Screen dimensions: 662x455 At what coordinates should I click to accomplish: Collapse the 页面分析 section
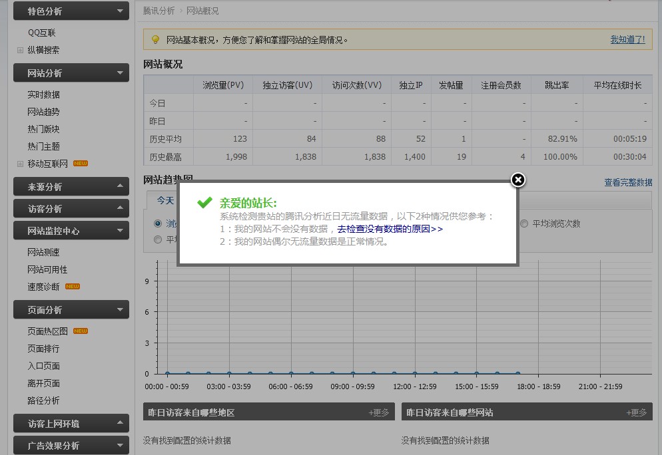(x=71, y=310)
